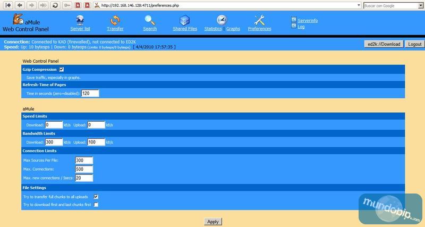Screen dimensions: 425x227
Task: Click the 'Web Control Panel' section title above Gzip
Action: (41, 61)
